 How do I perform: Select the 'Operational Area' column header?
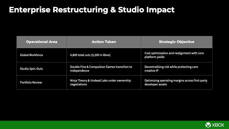click(x=42, y=42)
